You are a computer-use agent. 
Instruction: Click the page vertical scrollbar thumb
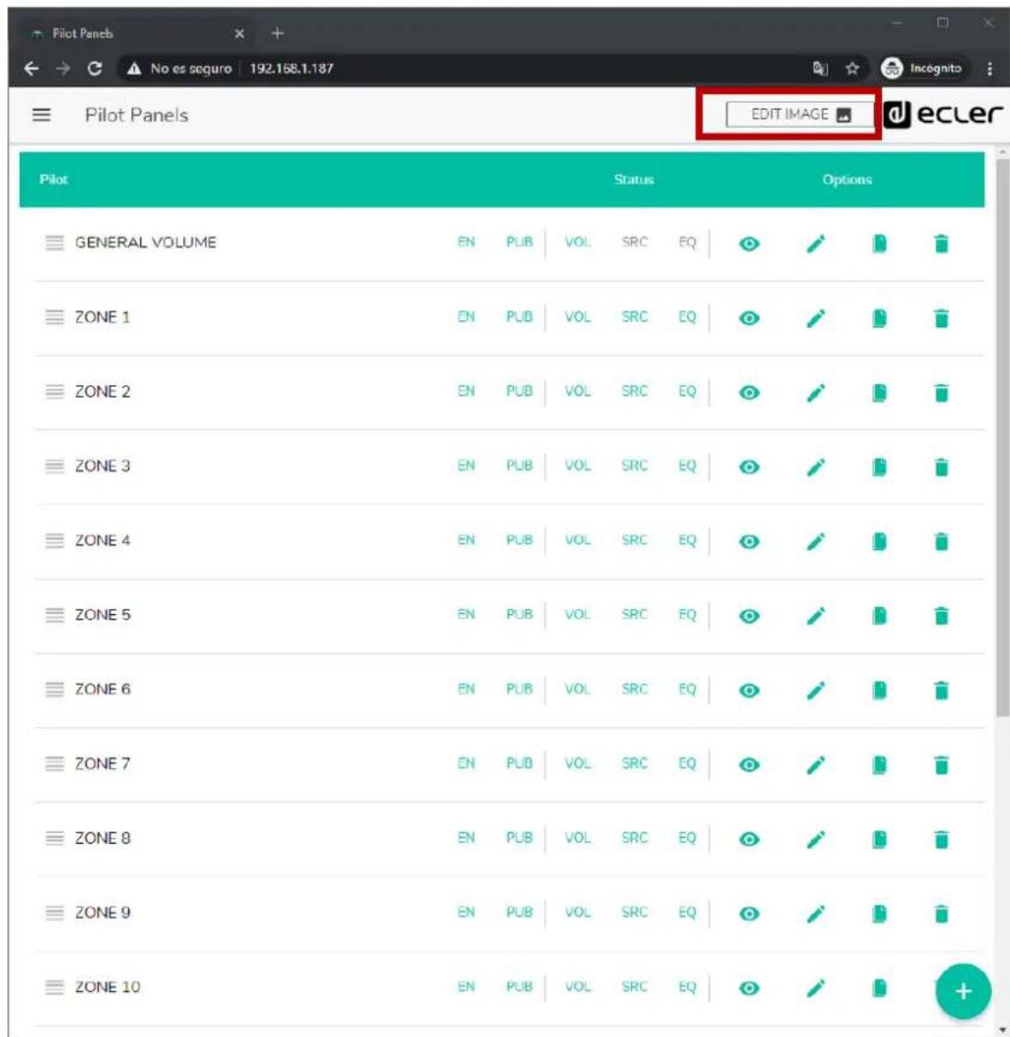click(x=1002, y=436)
